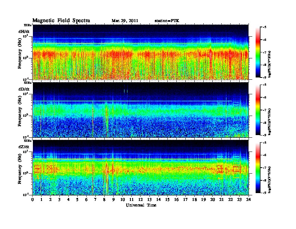Select the date "Mar. 29, 2011"
Screen dimensions: 296x229
click(x=125, y=21)
